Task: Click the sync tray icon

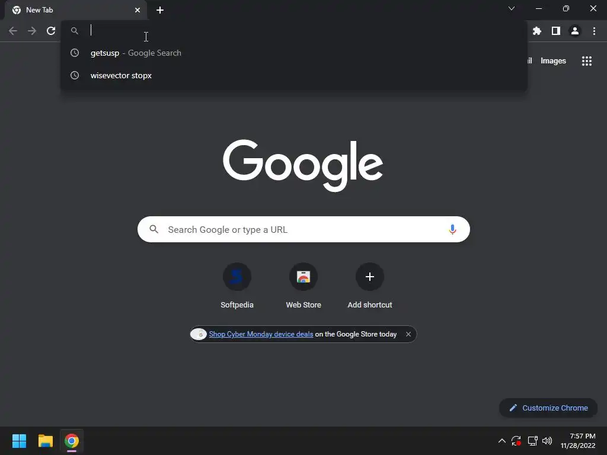Action: [516, 441]
